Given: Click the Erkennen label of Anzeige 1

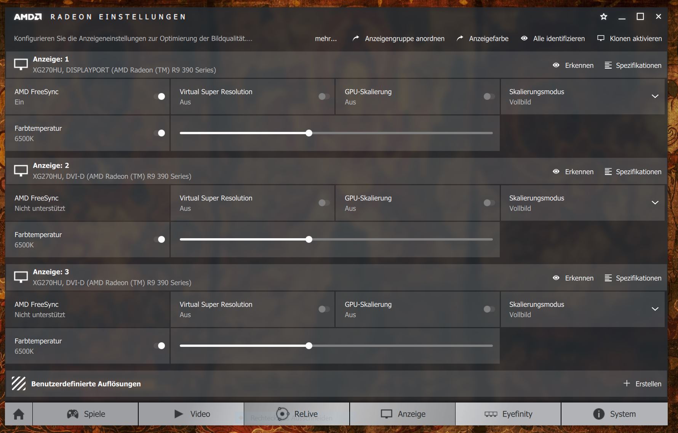Looking at the screenshot, I should 579,66.
